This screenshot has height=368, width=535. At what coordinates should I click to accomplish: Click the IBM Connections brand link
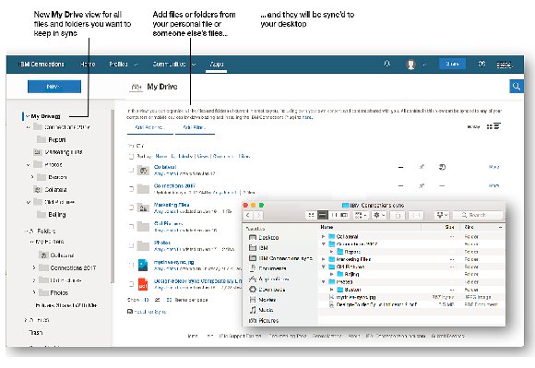42,65
